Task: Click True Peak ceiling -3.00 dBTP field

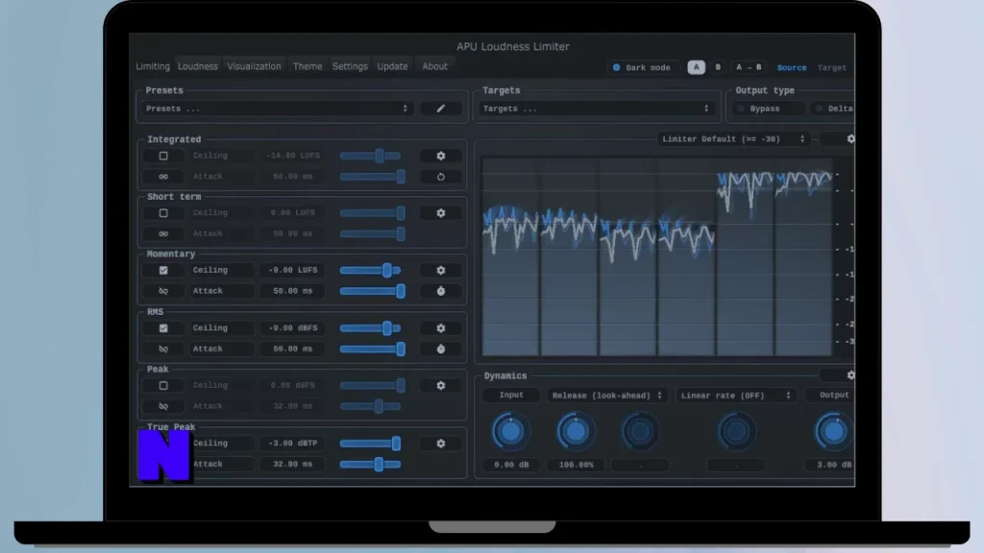Action: [293, 444]
